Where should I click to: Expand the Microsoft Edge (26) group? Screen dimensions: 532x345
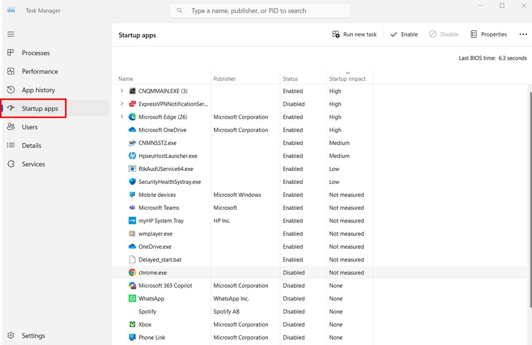122,117
